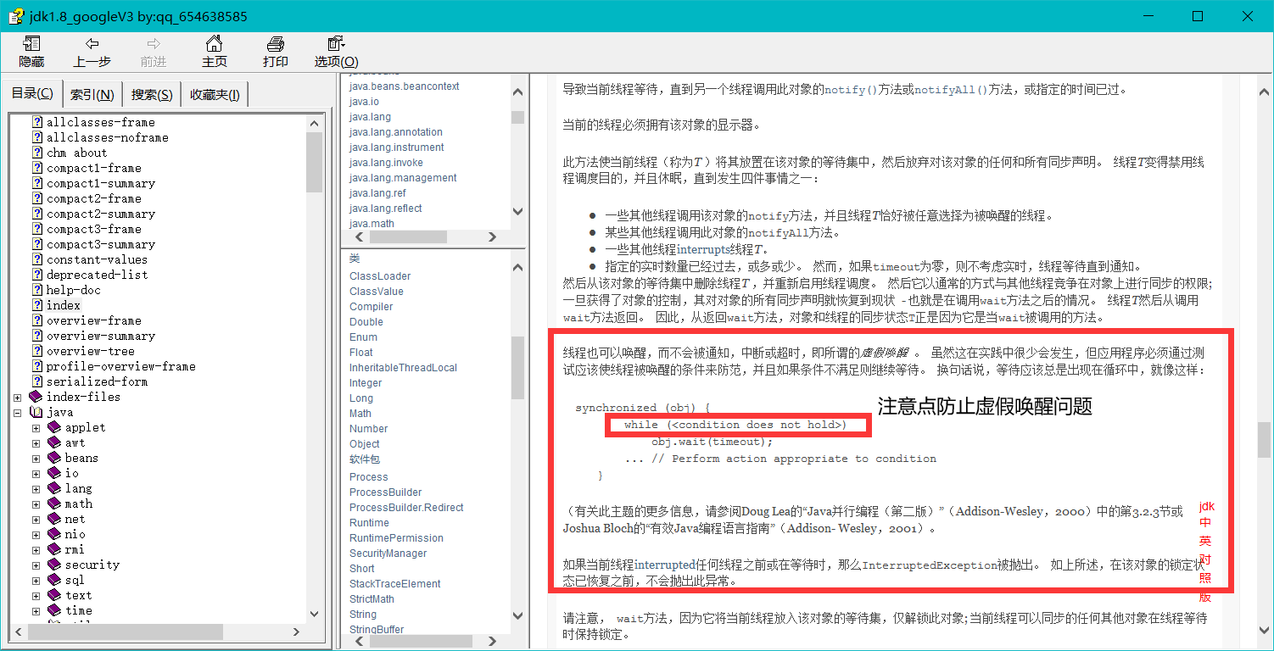Select the allclasses-frame topic icon
Viewport: 1274px width, 651px height.
point(37,122)
